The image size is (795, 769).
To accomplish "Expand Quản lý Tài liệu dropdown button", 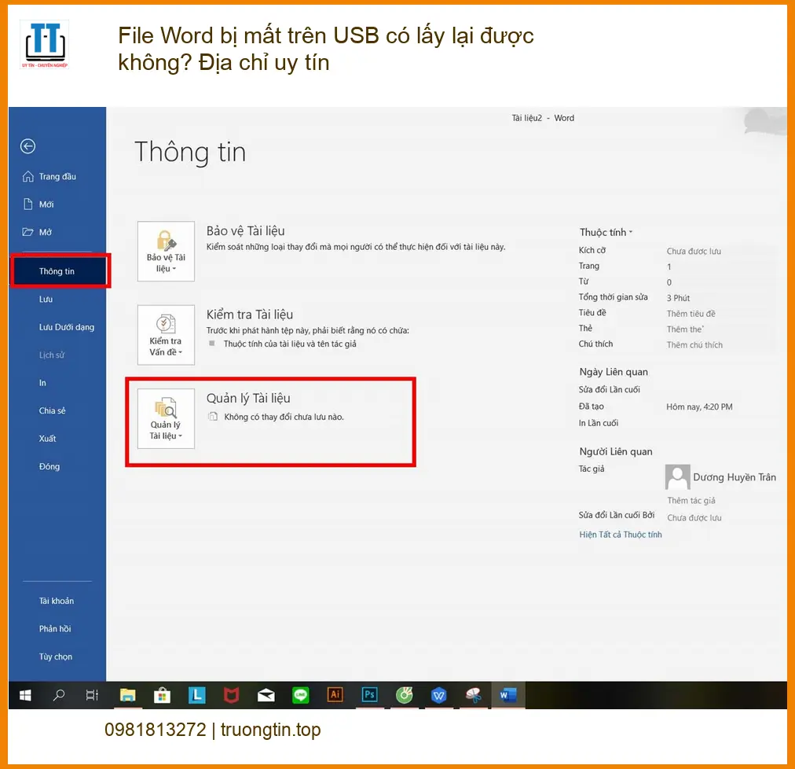I will (x=166, y=419).
